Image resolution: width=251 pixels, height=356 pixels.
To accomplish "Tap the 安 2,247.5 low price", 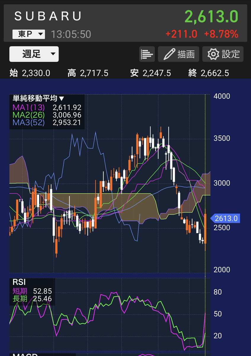I will pyautogui.click(x=151, y=73).
